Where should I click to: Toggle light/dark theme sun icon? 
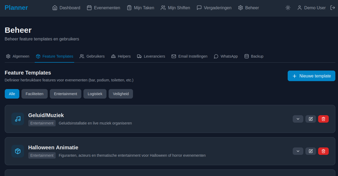tap(288, 8)
